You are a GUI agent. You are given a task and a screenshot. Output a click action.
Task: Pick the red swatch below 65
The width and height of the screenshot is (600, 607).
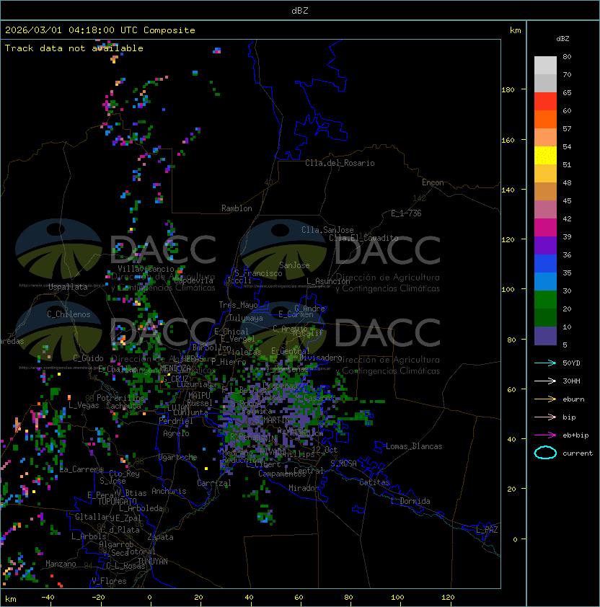545,101
